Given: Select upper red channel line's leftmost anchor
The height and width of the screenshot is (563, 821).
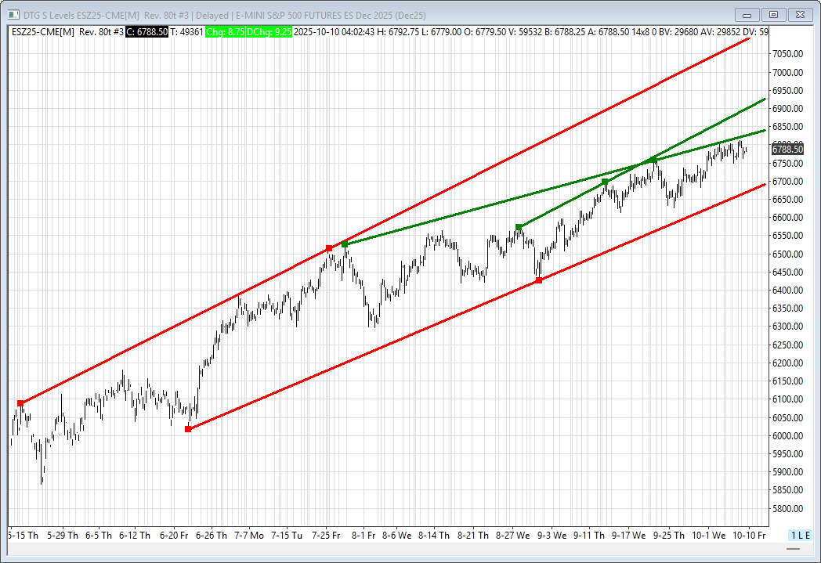Looking at the screenshot, I should tap(20, 403).
